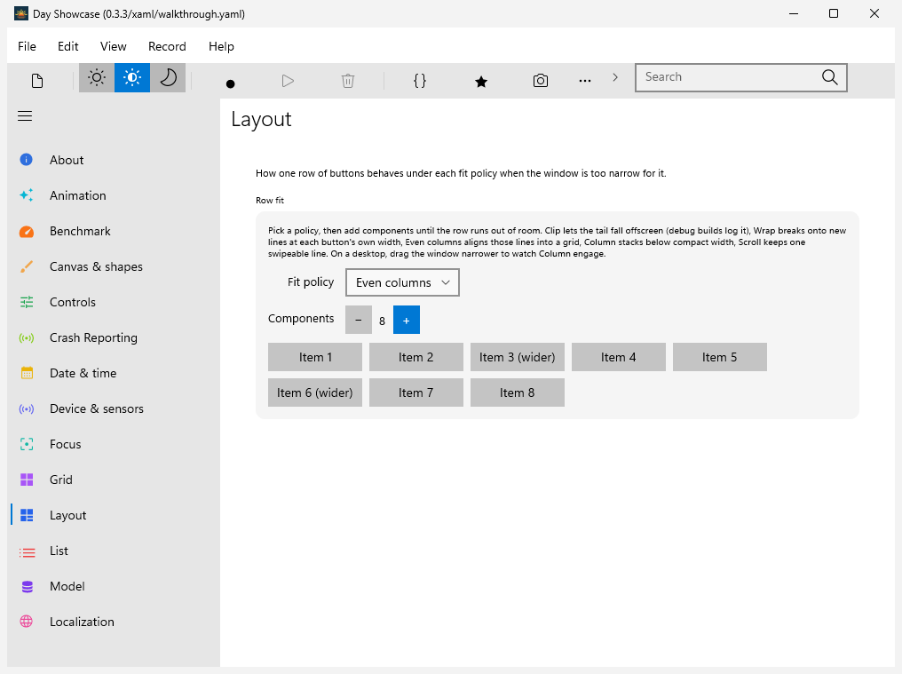Screen dimensions: 902x674
Task: Click the Benchmark gauge icon
Action: 27,232
